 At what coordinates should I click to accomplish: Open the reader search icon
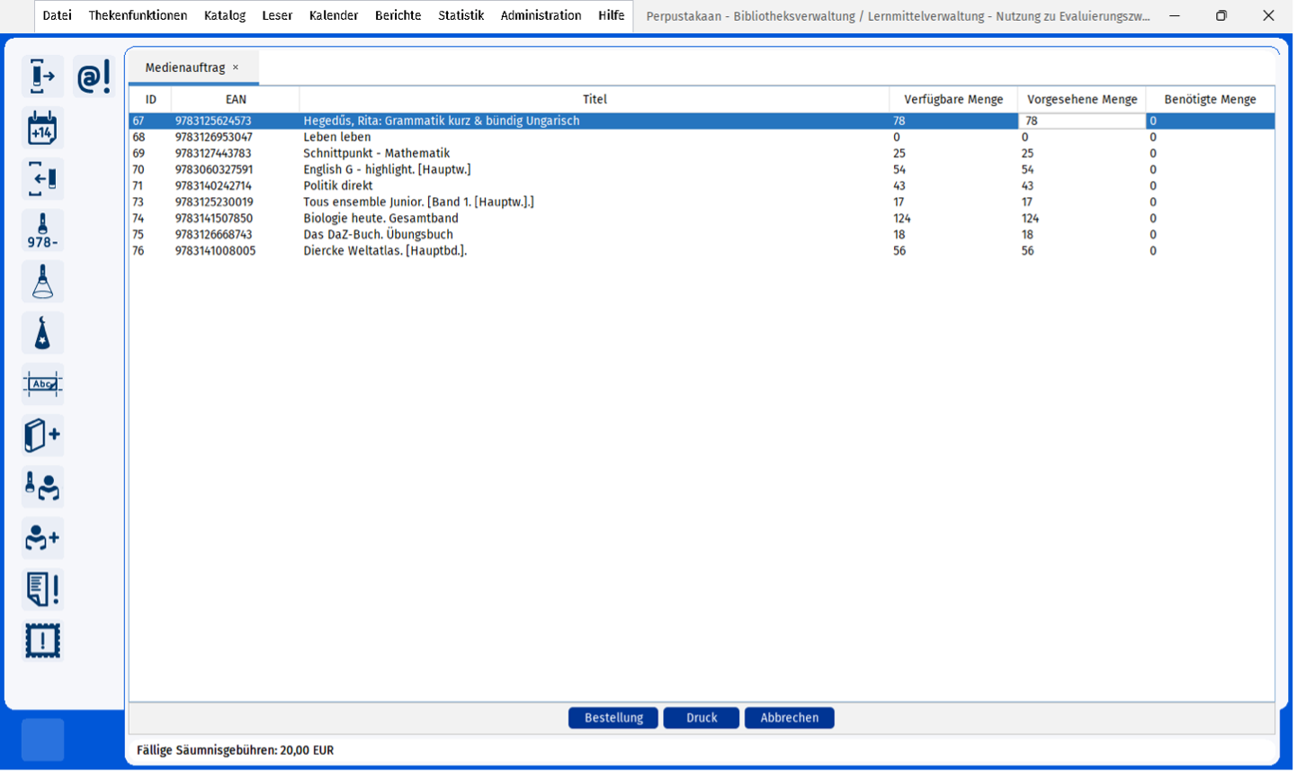coord(42,487)
